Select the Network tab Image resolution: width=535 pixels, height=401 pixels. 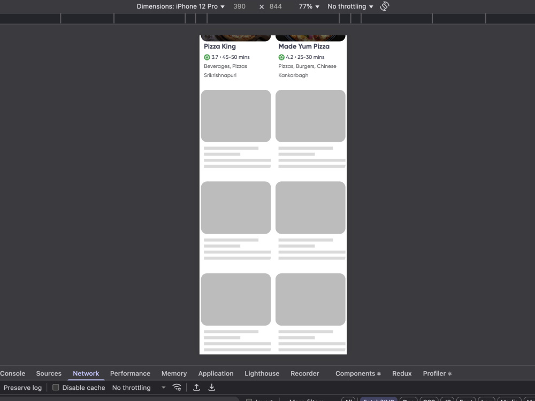[x=86, y=373]
